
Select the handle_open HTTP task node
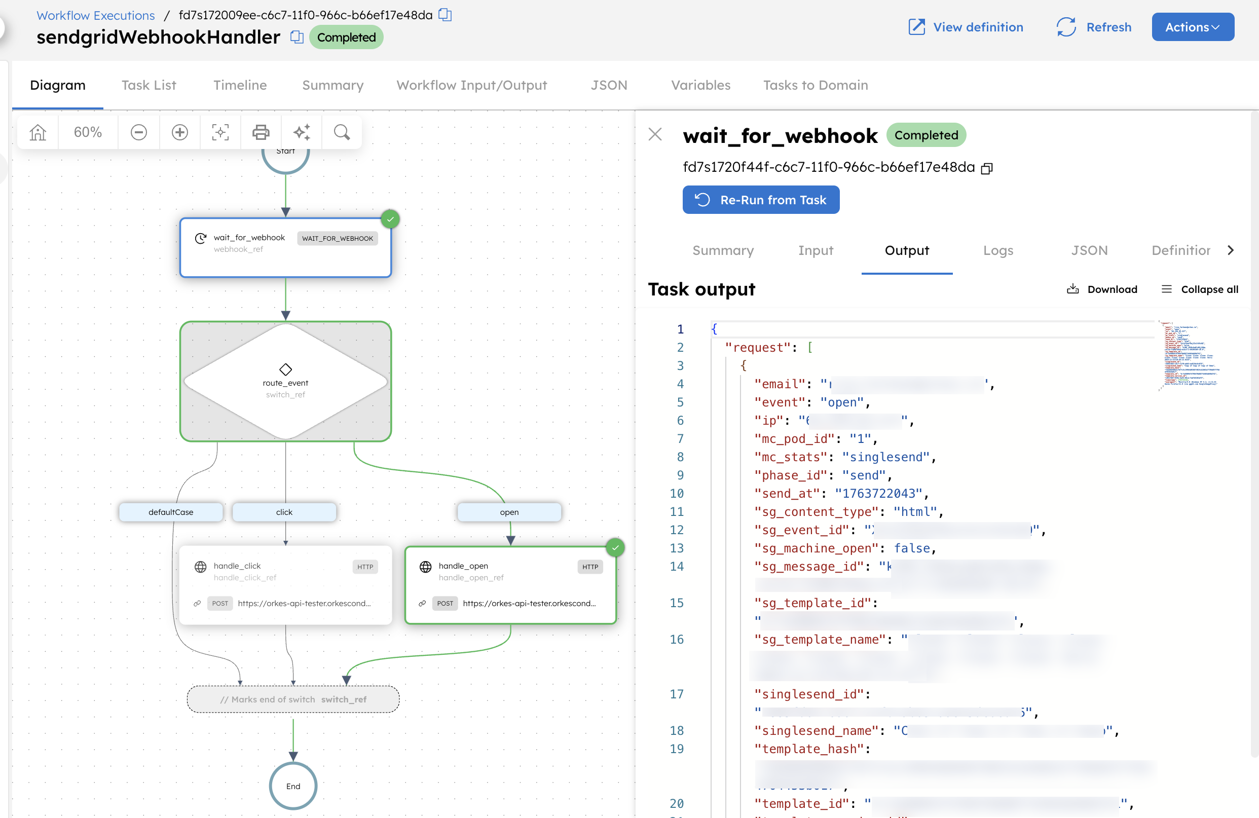pos(510,585)
